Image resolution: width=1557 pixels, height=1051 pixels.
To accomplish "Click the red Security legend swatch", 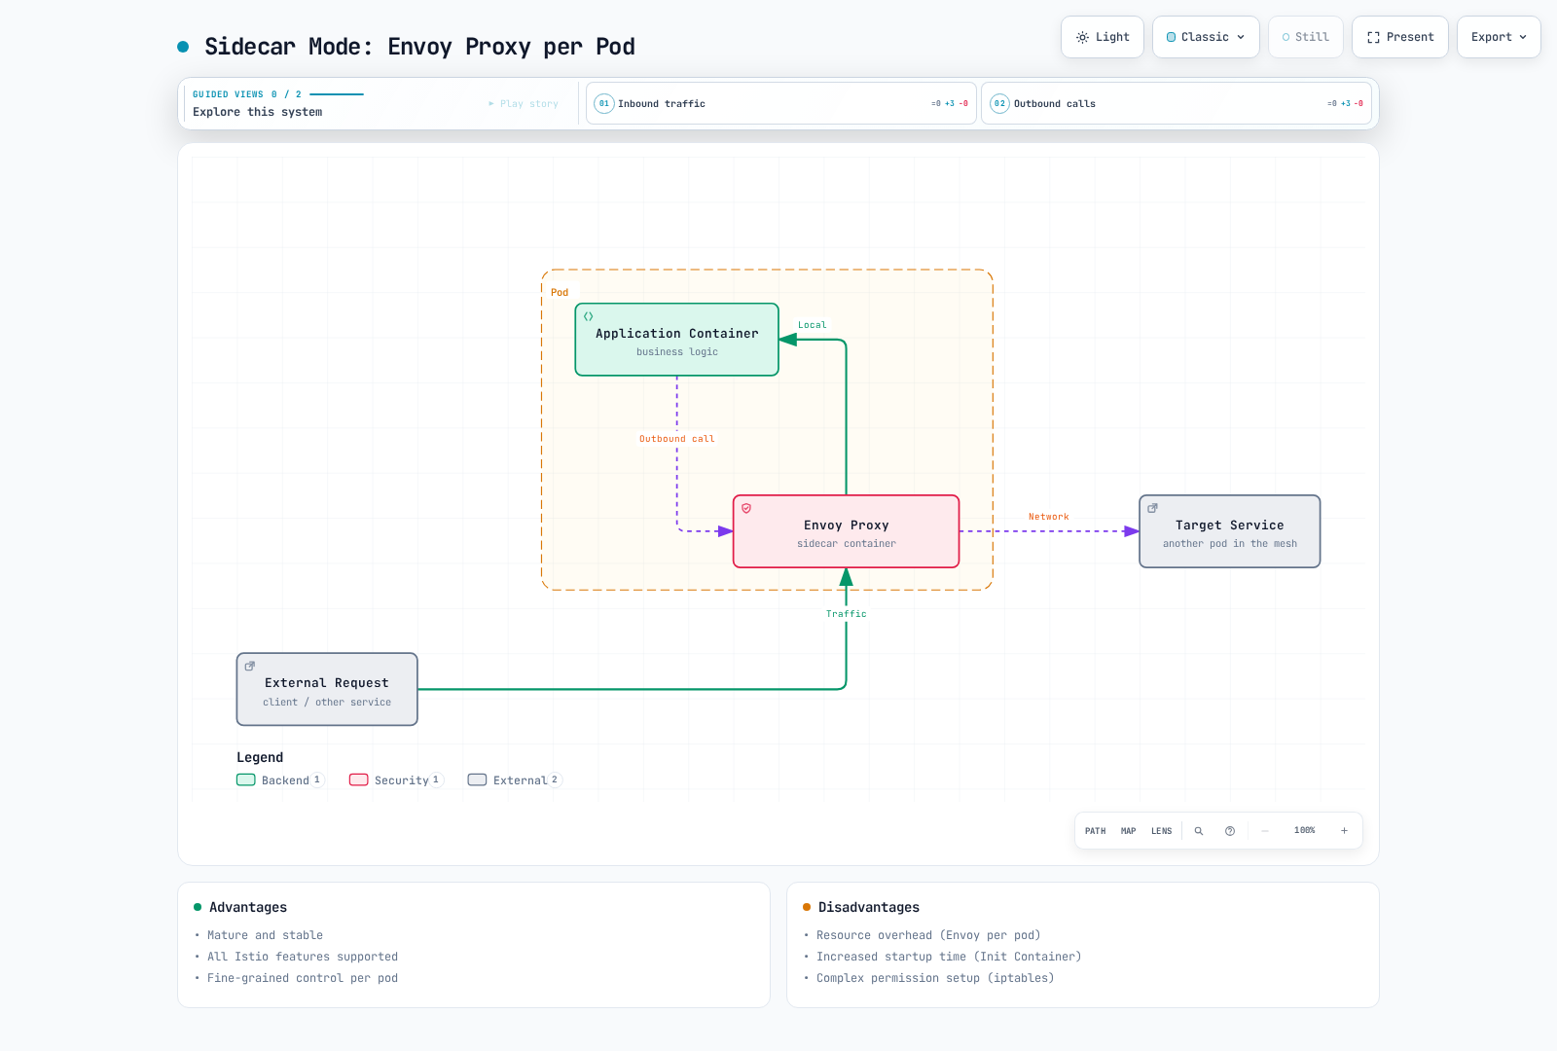I will pos(359,779).
